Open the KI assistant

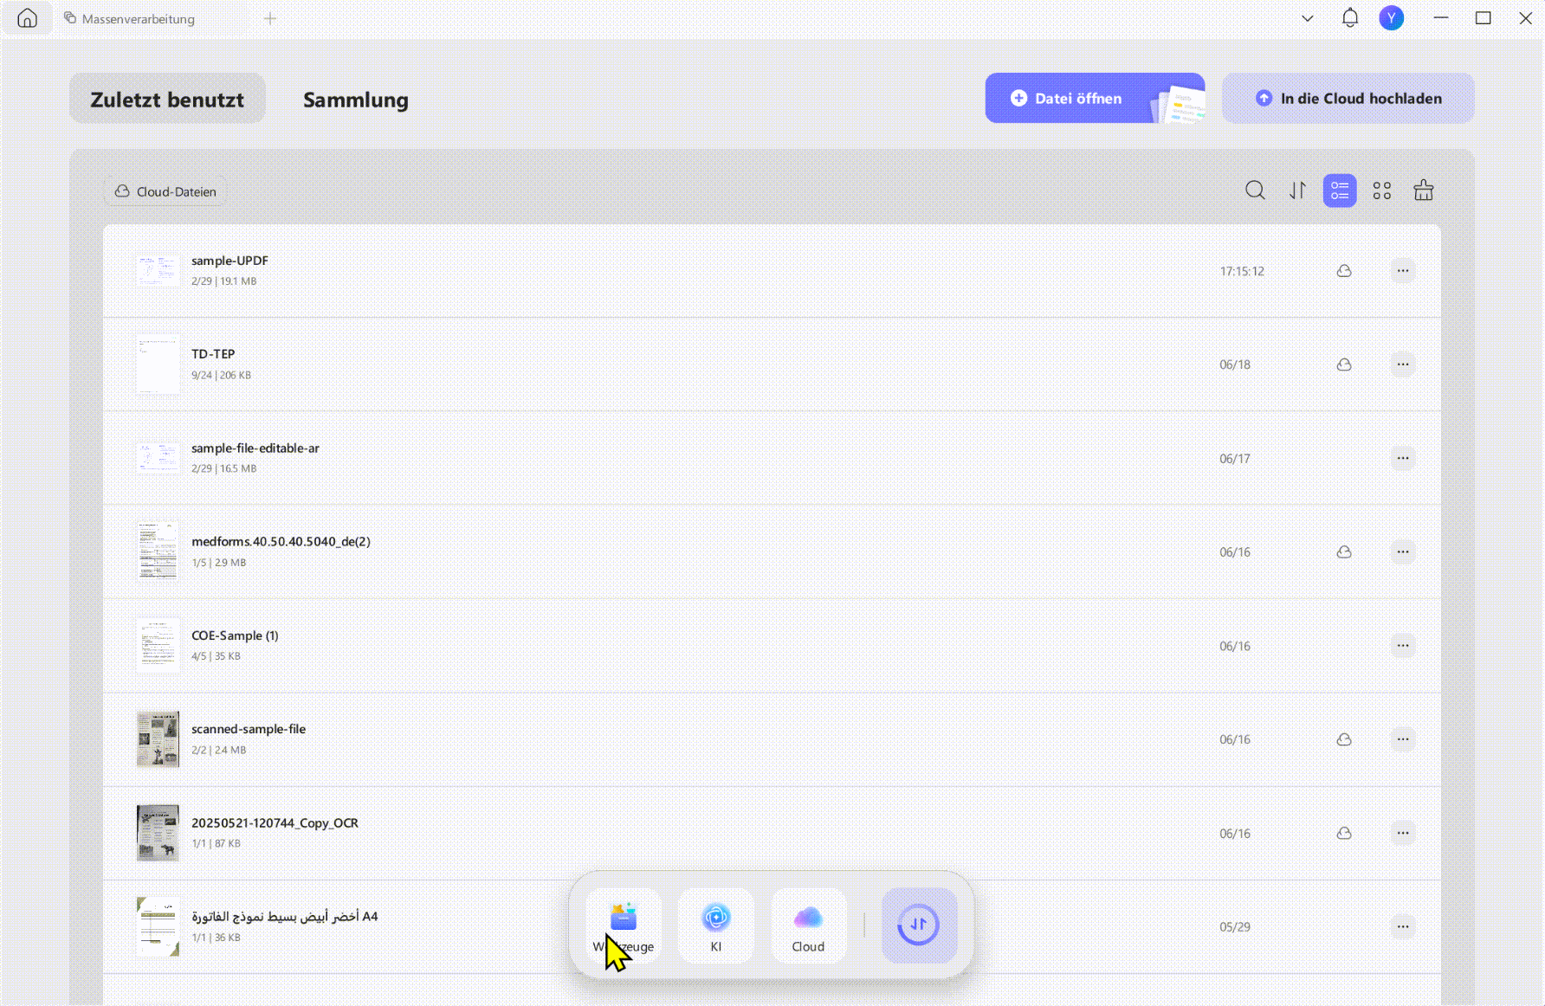coord(716,925)
